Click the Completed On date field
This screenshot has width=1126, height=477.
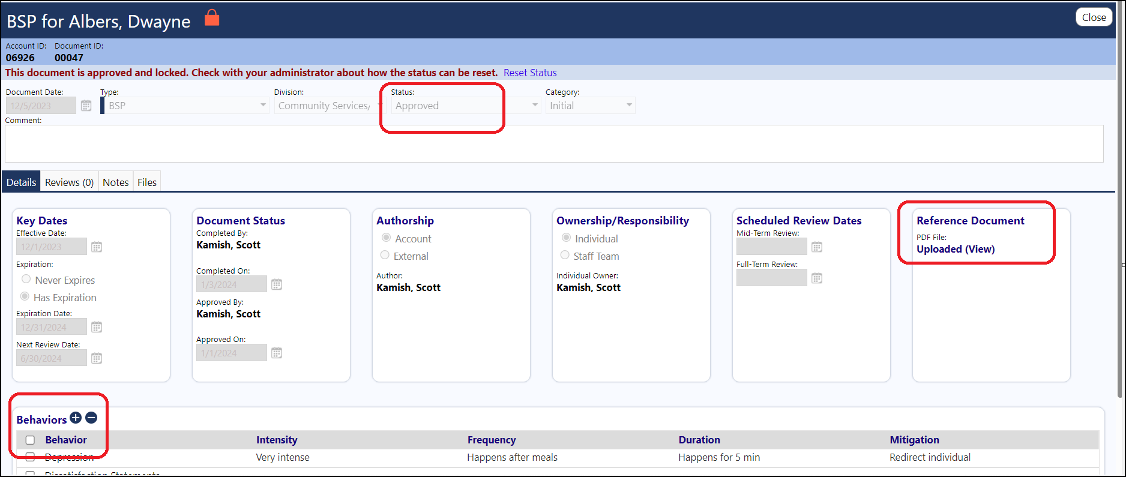click(x=232, y=284)
